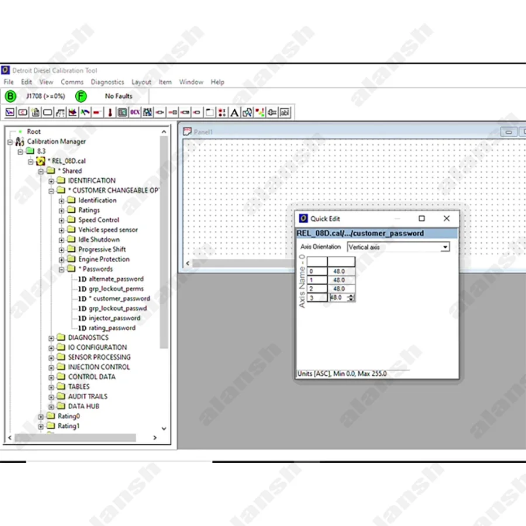Open the View menu
The width and height of the screenshot is (526, 526).
click(46, 82)
